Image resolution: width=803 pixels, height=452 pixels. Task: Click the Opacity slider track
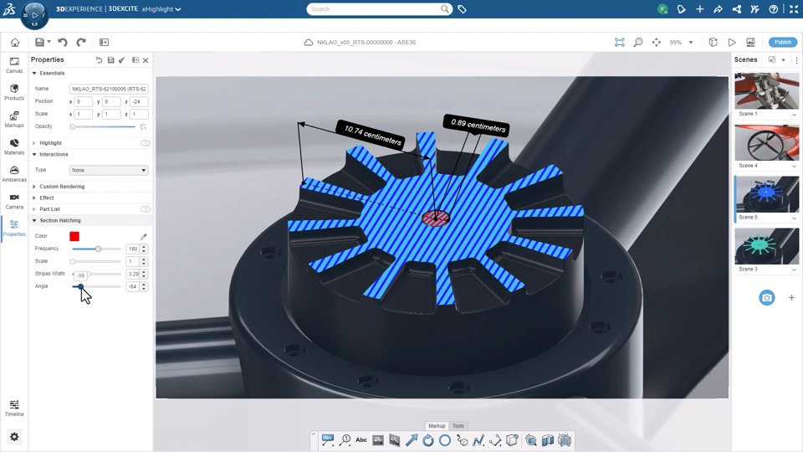(x=104, y=126)
